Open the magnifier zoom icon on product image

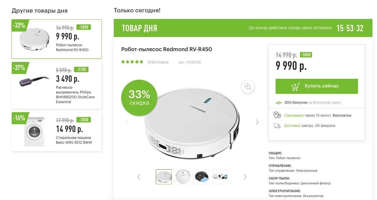click(248, 87)
